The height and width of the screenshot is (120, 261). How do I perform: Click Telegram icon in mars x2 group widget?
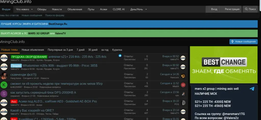(252, 89)
